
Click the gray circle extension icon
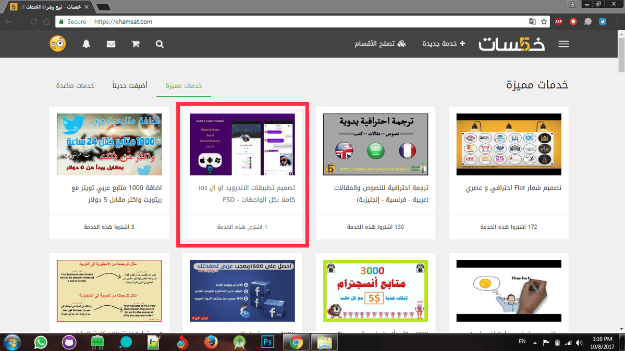coord(588,21)
